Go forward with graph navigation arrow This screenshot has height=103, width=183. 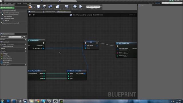pos(34,15)
